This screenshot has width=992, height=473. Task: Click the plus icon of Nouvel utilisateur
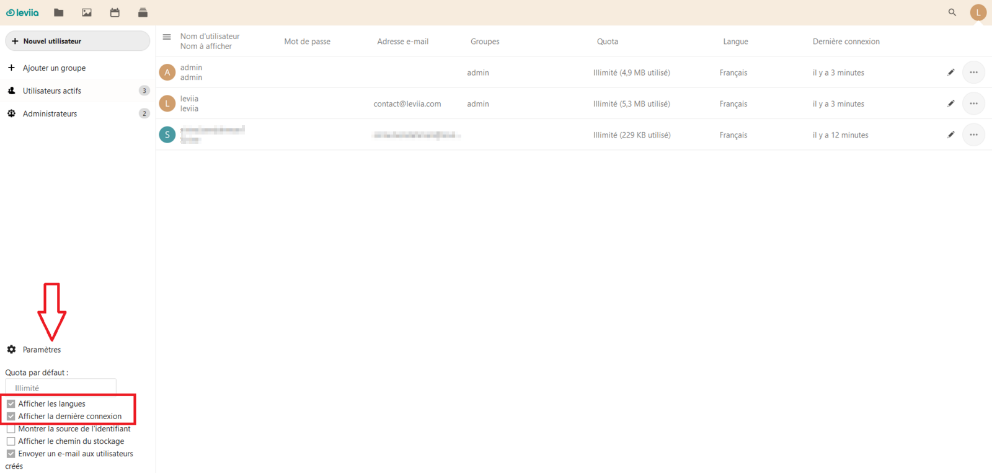15,41
